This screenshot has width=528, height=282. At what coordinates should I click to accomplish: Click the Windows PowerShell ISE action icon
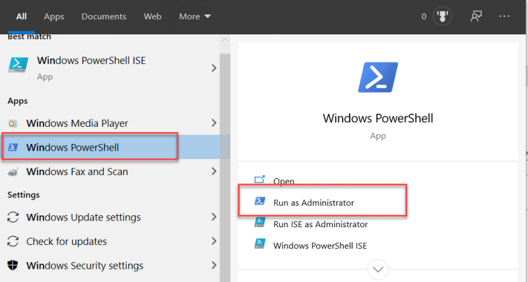click(x=259, y=244)
